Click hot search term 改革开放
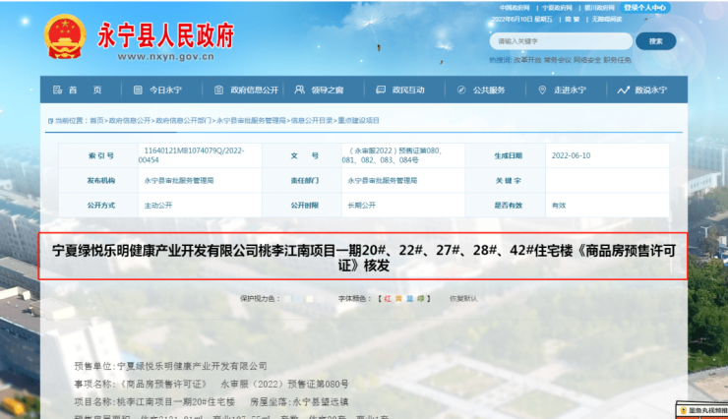 pyautogui.click(x=527, y=60)
